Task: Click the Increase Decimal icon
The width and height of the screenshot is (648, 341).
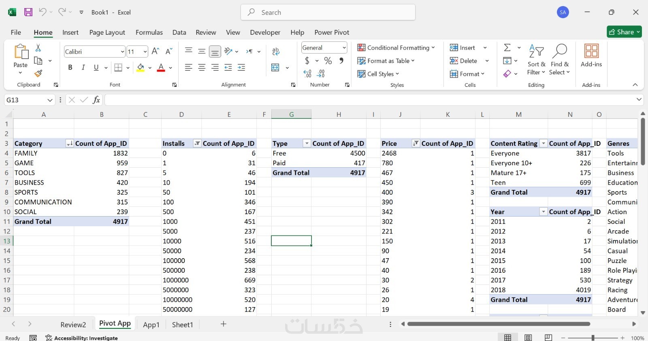Action: (x=307, y=74)
